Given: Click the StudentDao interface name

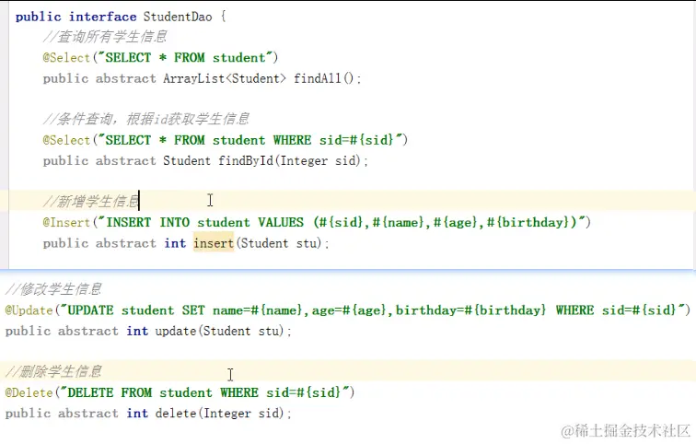Looking at the screenshot, I should click(x=178, y=17).
